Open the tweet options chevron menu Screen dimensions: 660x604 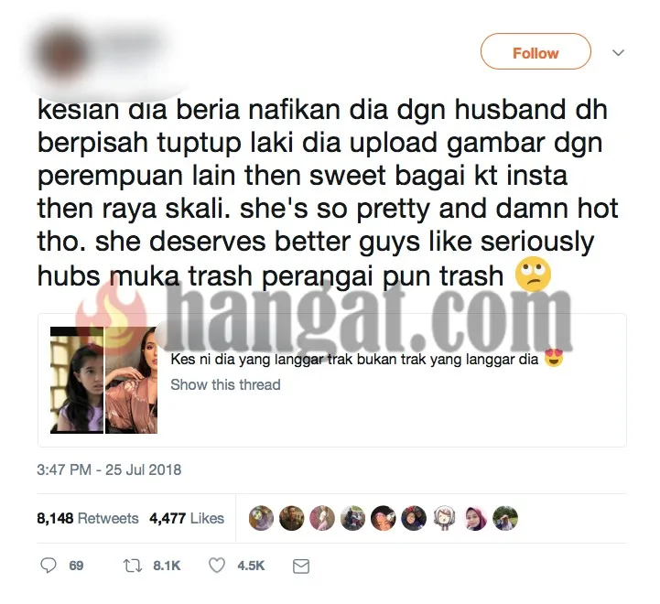[x=618, y=52]
